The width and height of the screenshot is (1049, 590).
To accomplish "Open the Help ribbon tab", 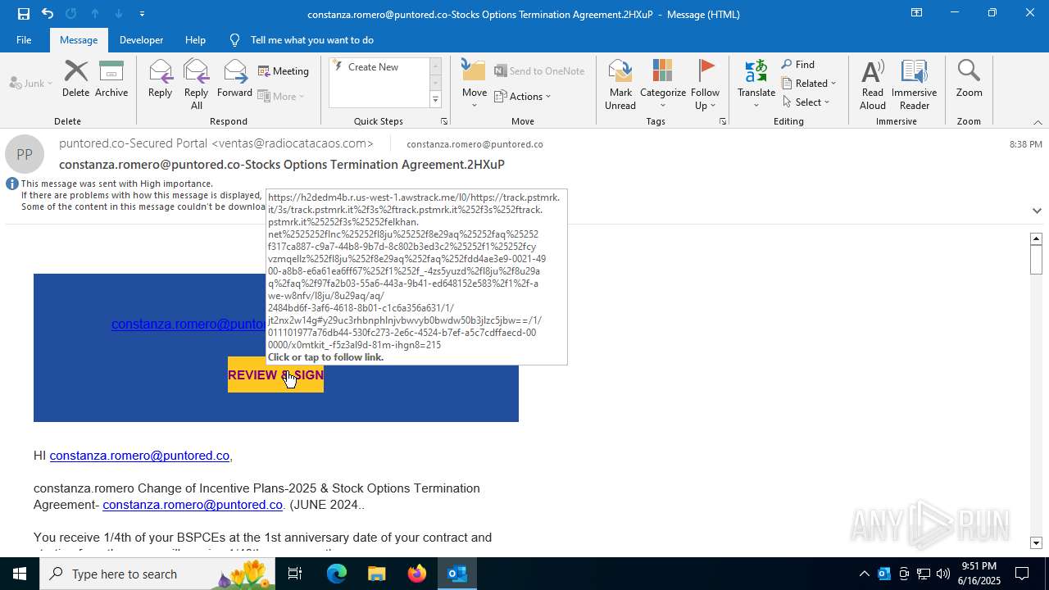I will (x=195, y=39).
